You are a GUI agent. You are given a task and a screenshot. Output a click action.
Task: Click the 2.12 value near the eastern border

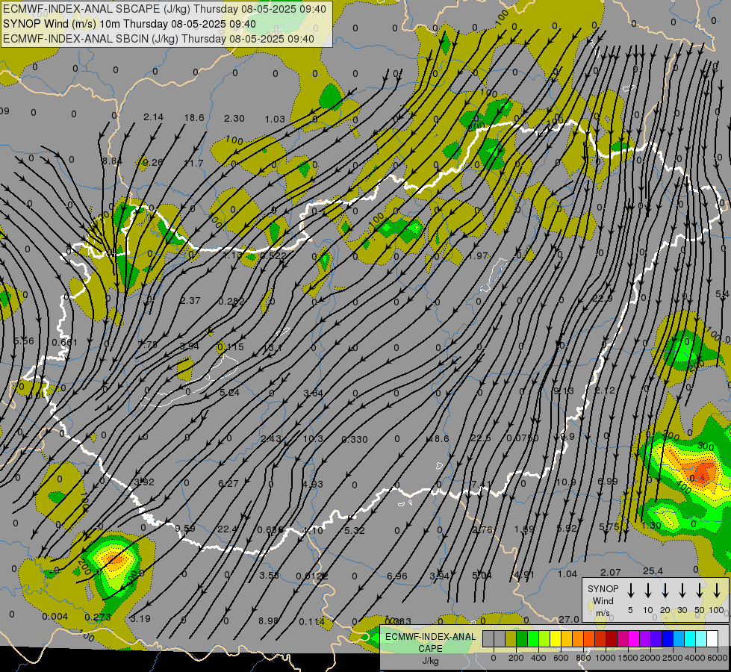(605, 390)
